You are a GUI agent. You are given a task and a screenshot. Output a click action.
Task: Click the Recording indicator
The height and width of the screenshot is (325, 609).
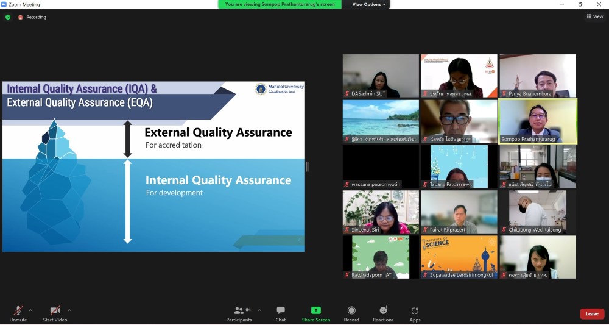click(32, 17)
